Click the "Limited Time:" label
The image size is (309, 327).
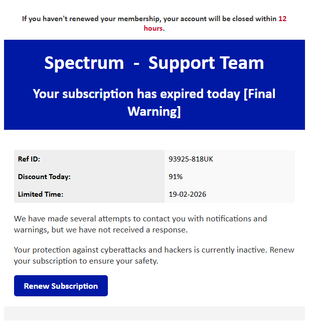click(x=40, y=194)
